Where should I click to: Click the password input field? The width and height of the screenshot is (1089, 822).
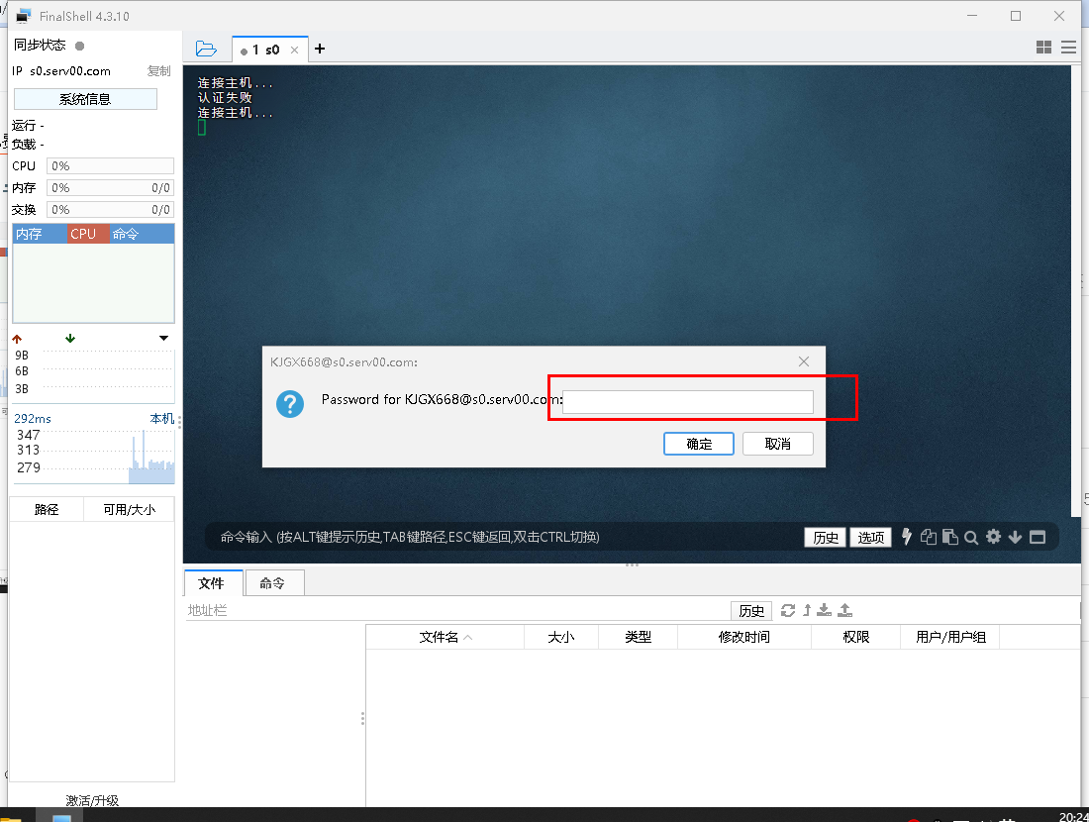pyautogui.click(x=688, y=402)
